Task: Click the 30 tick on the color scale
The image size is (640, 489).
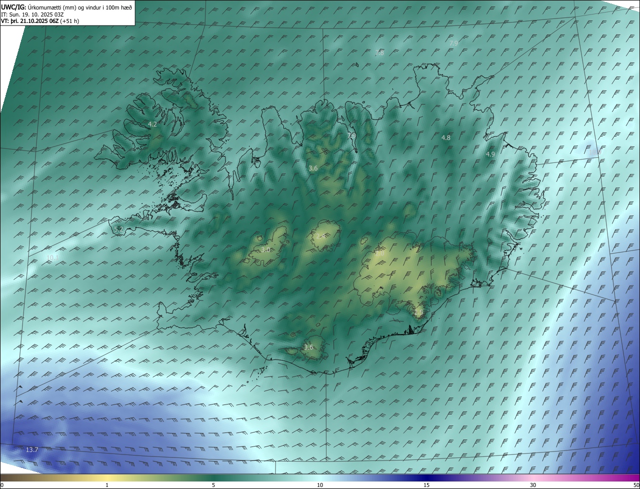Action: tap(533, 485)
